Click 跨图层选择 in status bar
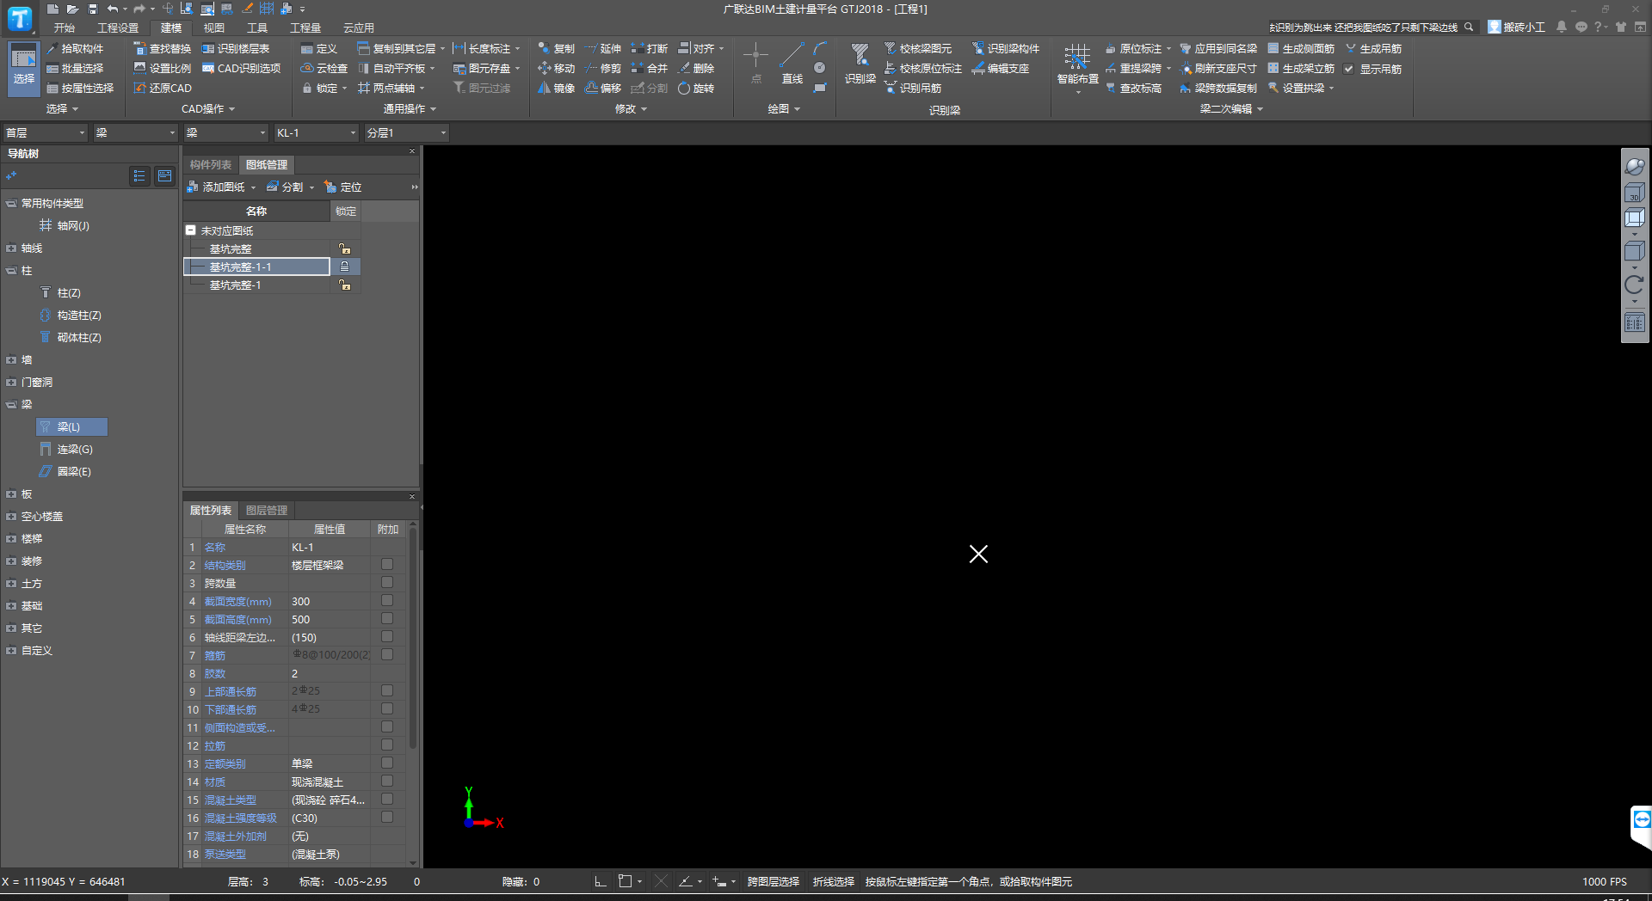The width and height of the screenshot is (1652, 901). (x=773, y=882)
